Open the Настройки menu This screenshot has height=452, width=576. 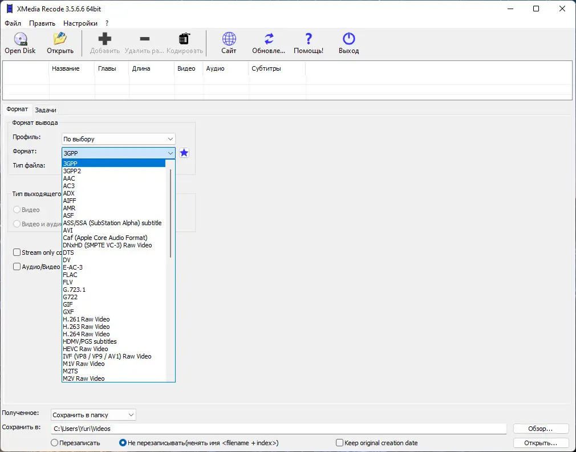[x=80, y=23]
